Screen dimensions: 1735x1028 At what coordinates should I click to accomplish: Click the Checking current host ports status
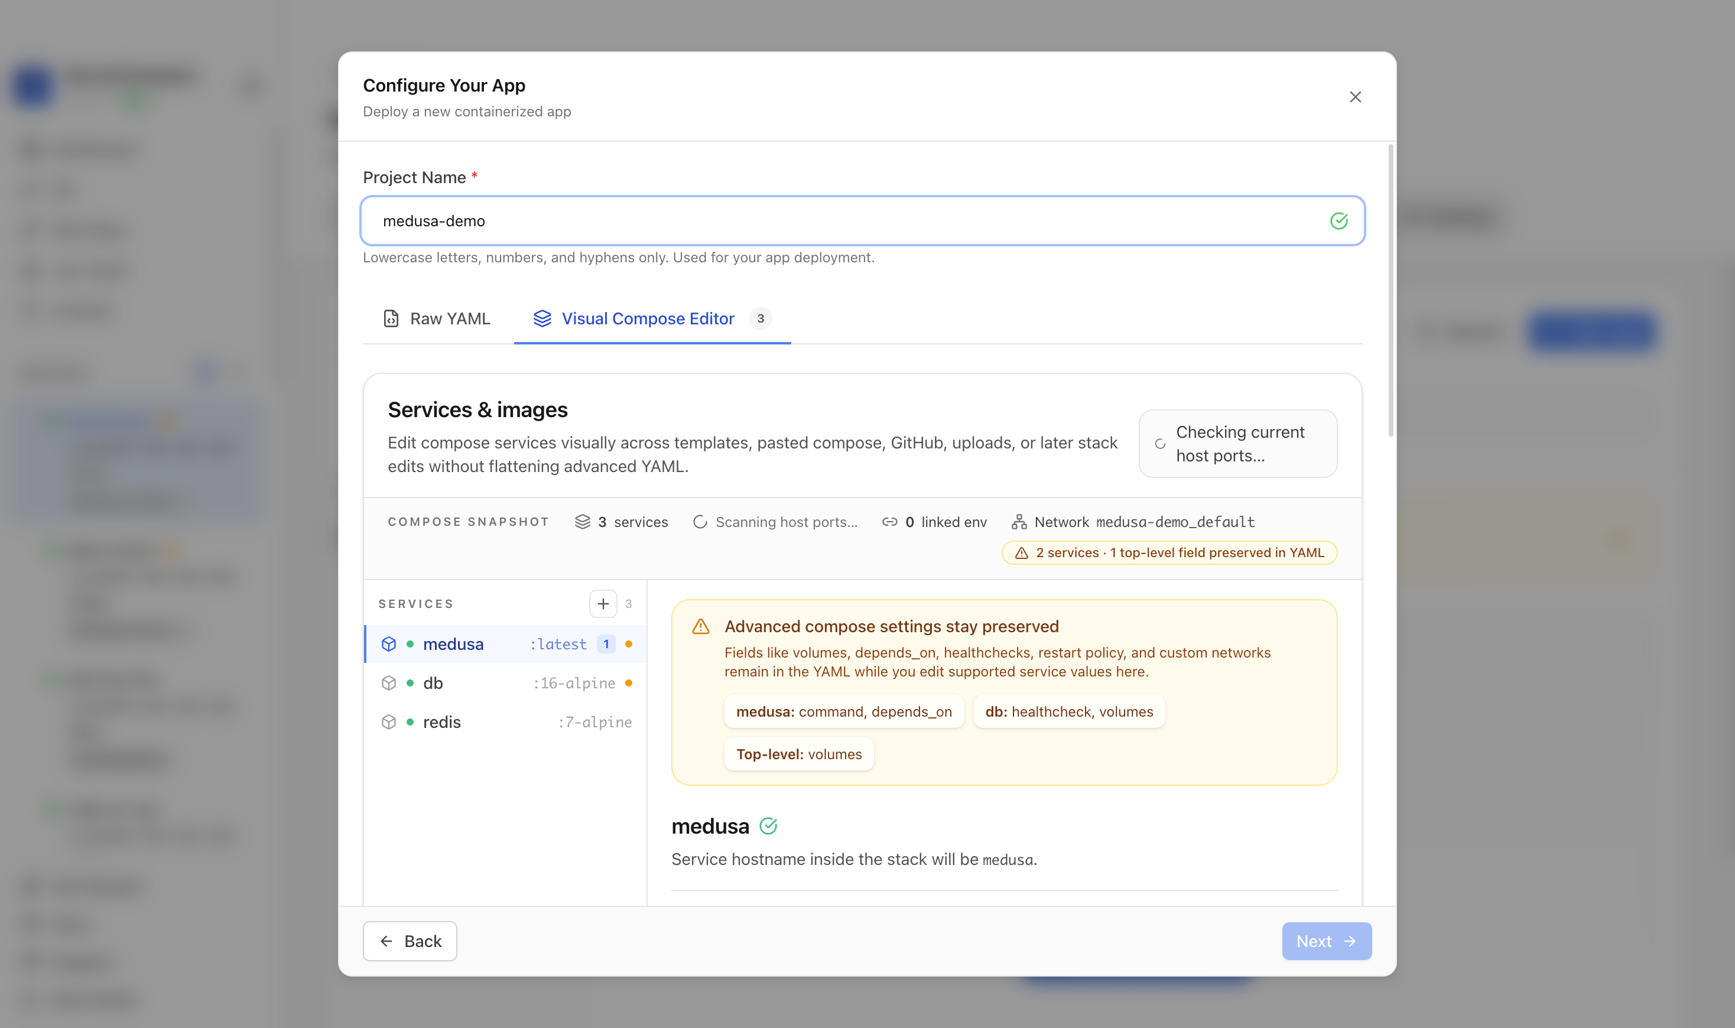click(1237, 444)
